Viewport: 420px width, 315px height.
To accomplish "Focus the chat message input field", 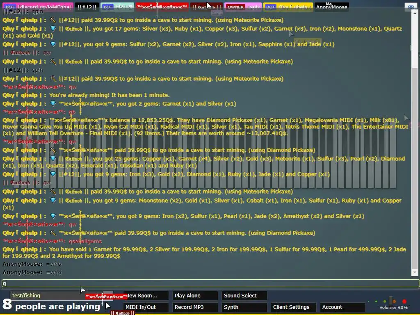I will tap(210, 283).
